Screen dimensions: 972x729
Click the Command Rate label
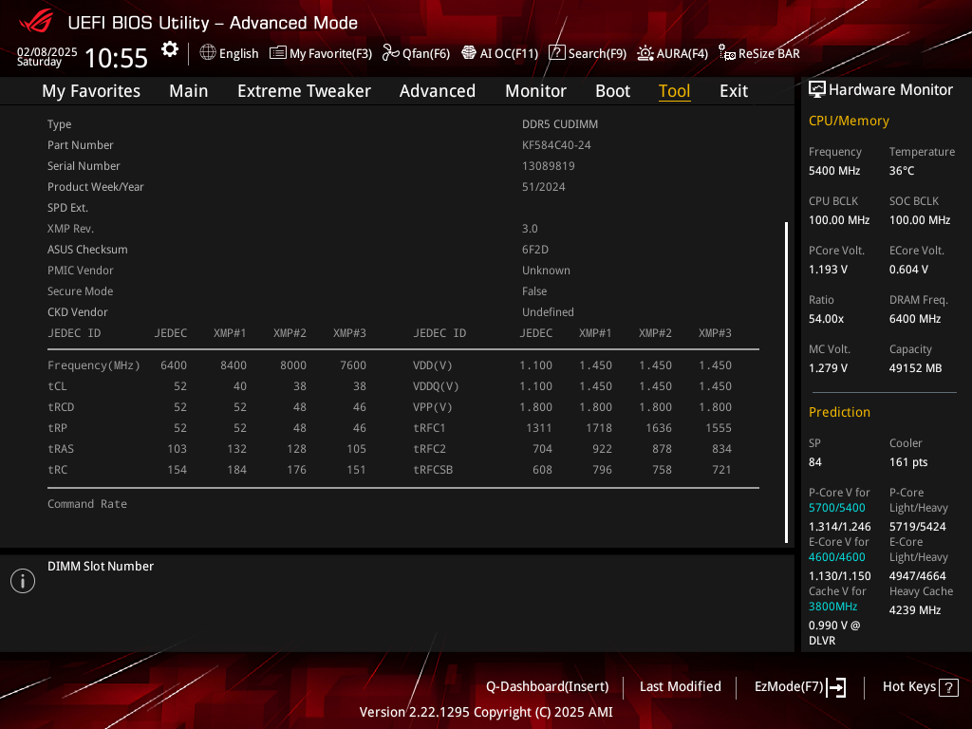pos(87,504)
